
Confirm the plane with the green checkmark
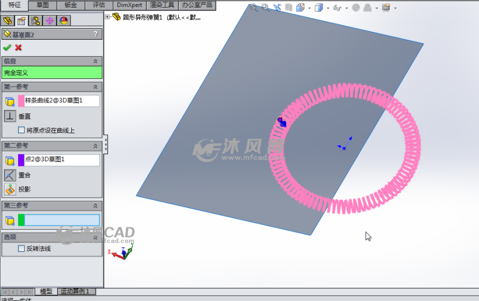click(7, 47)
